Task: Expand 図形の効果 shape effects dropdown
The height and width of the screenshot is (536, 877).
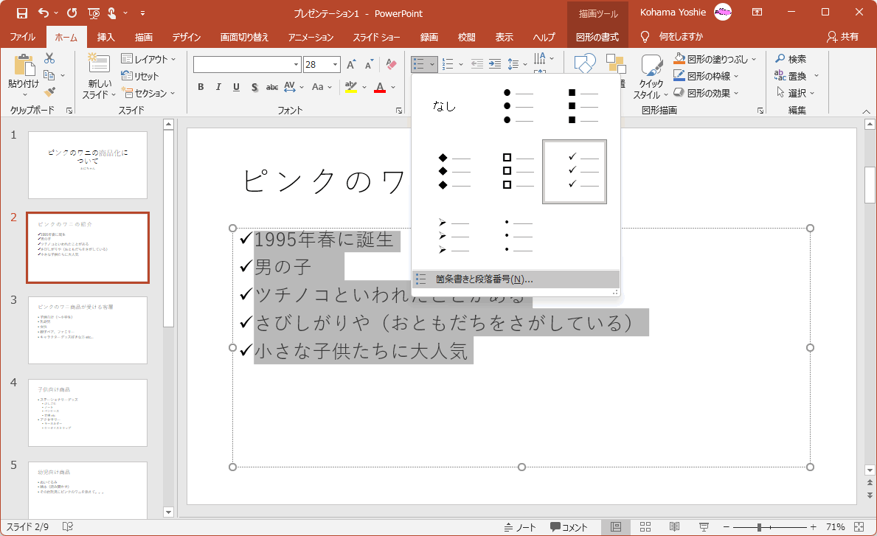Action: pyautogui.click(x=736, y=94)
